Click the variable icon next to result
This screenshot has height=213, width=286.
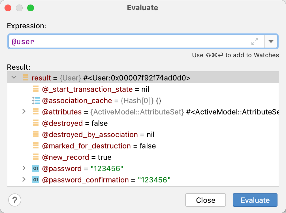coord(25,78)
